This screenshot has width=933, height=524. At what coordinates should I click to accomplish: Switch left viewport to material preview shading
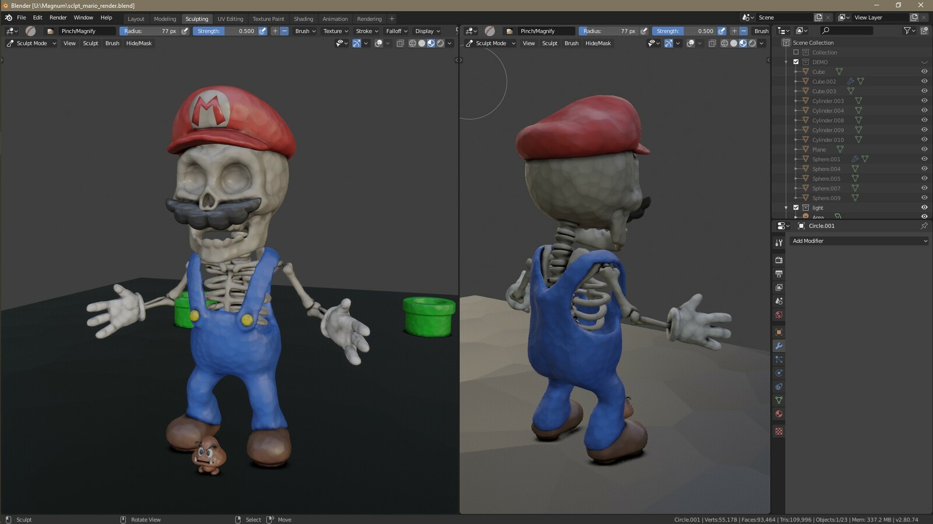click(431, 43)
